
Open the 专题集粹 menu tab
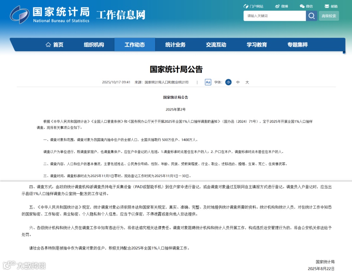tap(298, 45)
